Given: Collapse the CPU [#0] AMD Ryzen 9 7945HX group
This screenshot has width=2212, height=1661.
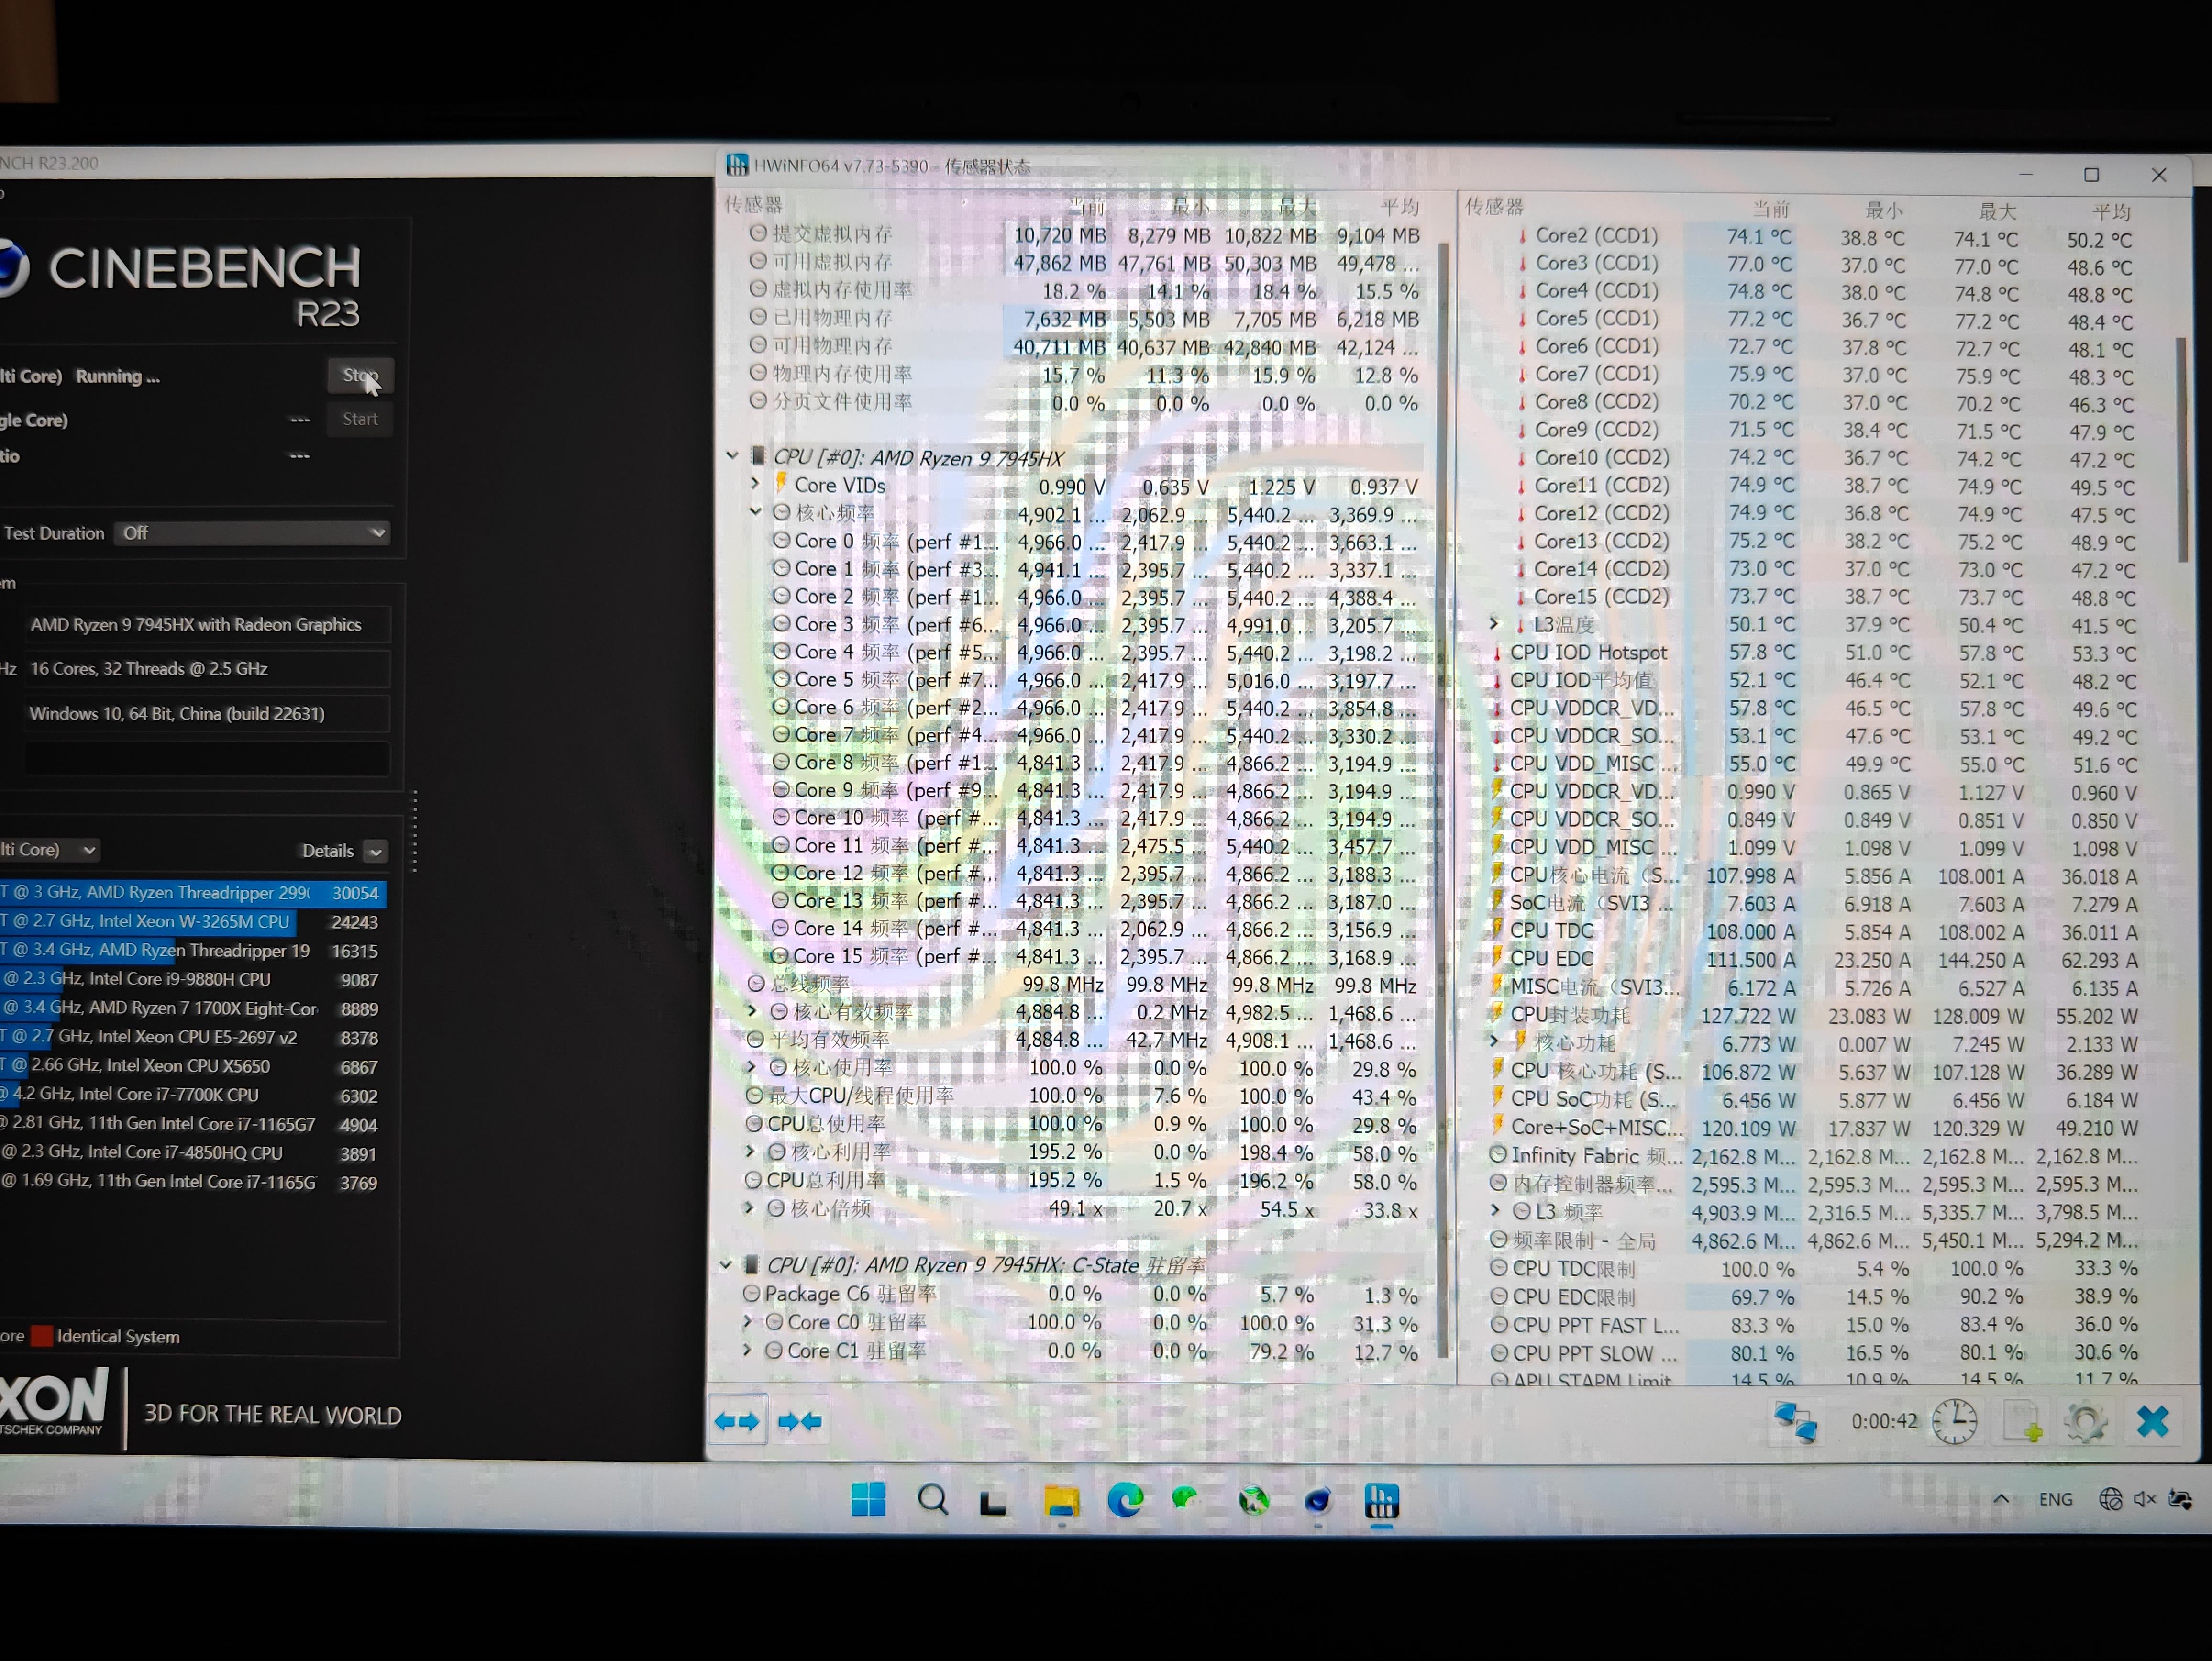Looking at the screenshot, I should (732, 456).
